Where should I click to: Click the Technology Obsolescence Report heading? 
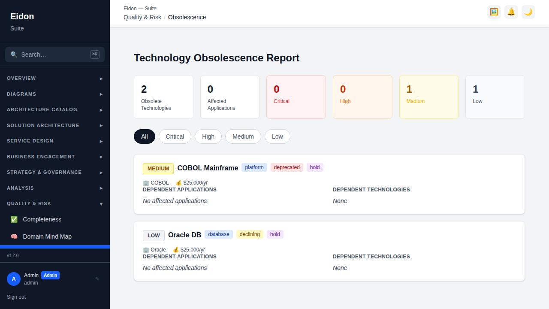click(x=217, y=58)
